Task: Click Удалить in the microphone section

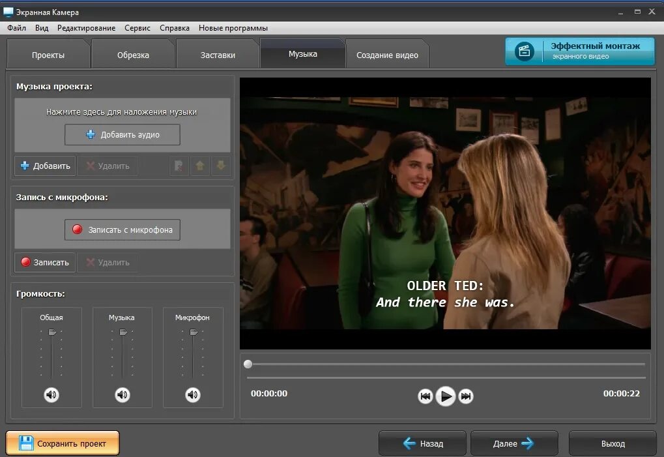Action: click(x=108, y=262)
